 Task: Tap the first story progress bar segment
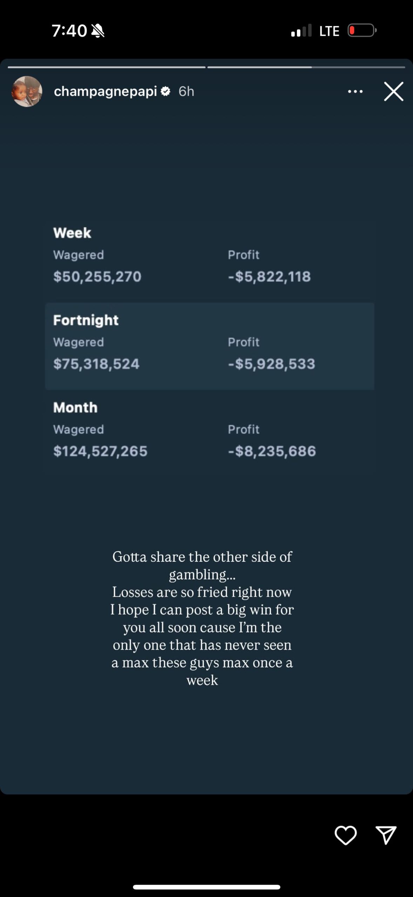107,67
